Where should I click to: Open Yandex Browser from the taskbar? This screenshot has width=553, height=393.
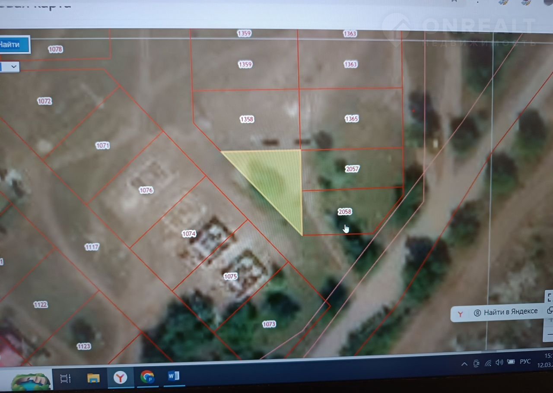point(120,377)
